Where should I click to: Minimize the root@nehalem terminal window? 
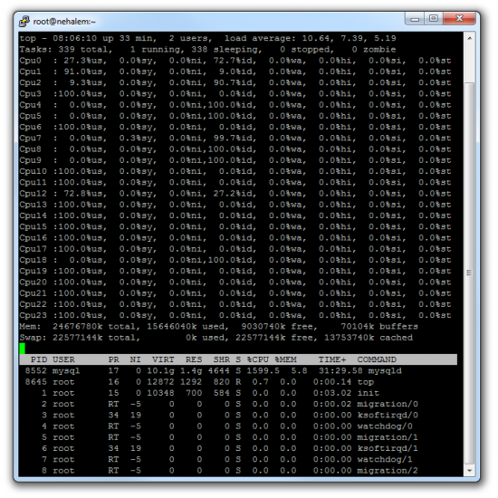415,19
